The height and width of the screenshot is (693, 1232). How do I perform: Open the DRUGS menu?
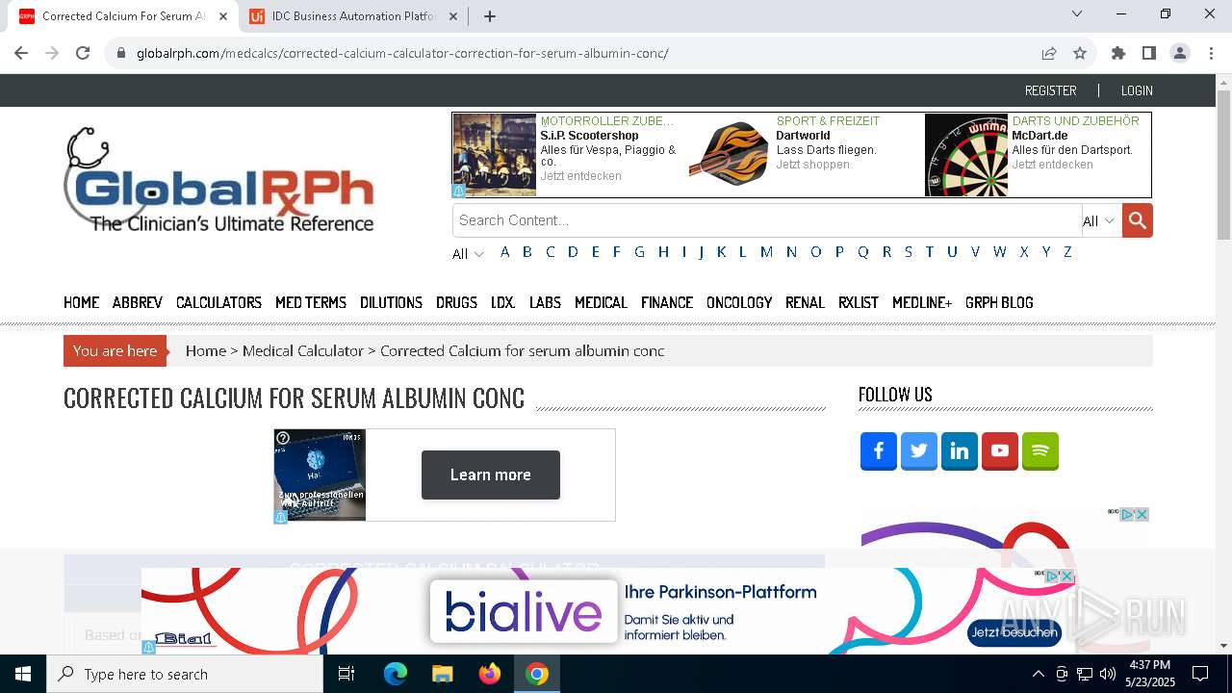point(456,302)
